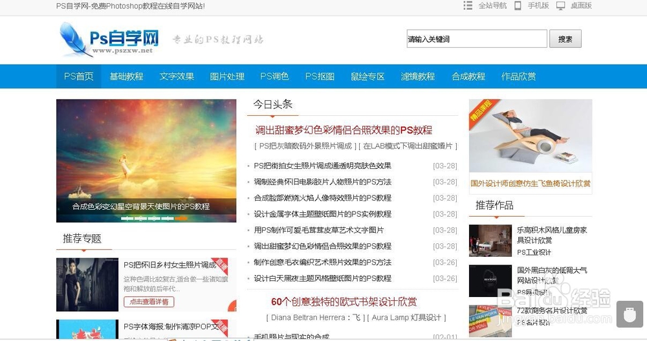The width and height of the screenshot is (647, 341).
Task: Click the site navigation list icon
Action: [x=468, y=5]
